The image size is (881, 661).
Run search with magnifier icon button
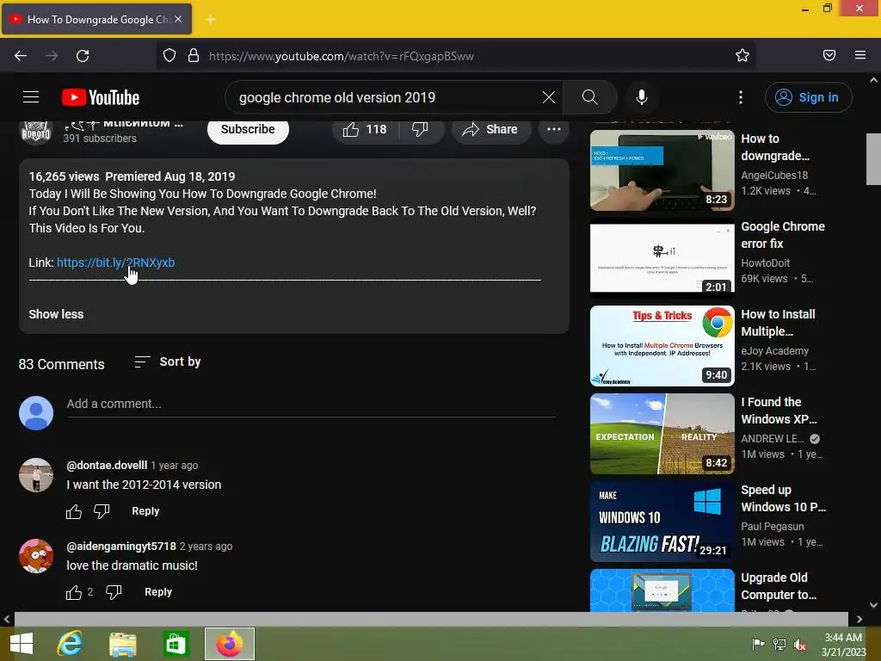coord(590,97)
